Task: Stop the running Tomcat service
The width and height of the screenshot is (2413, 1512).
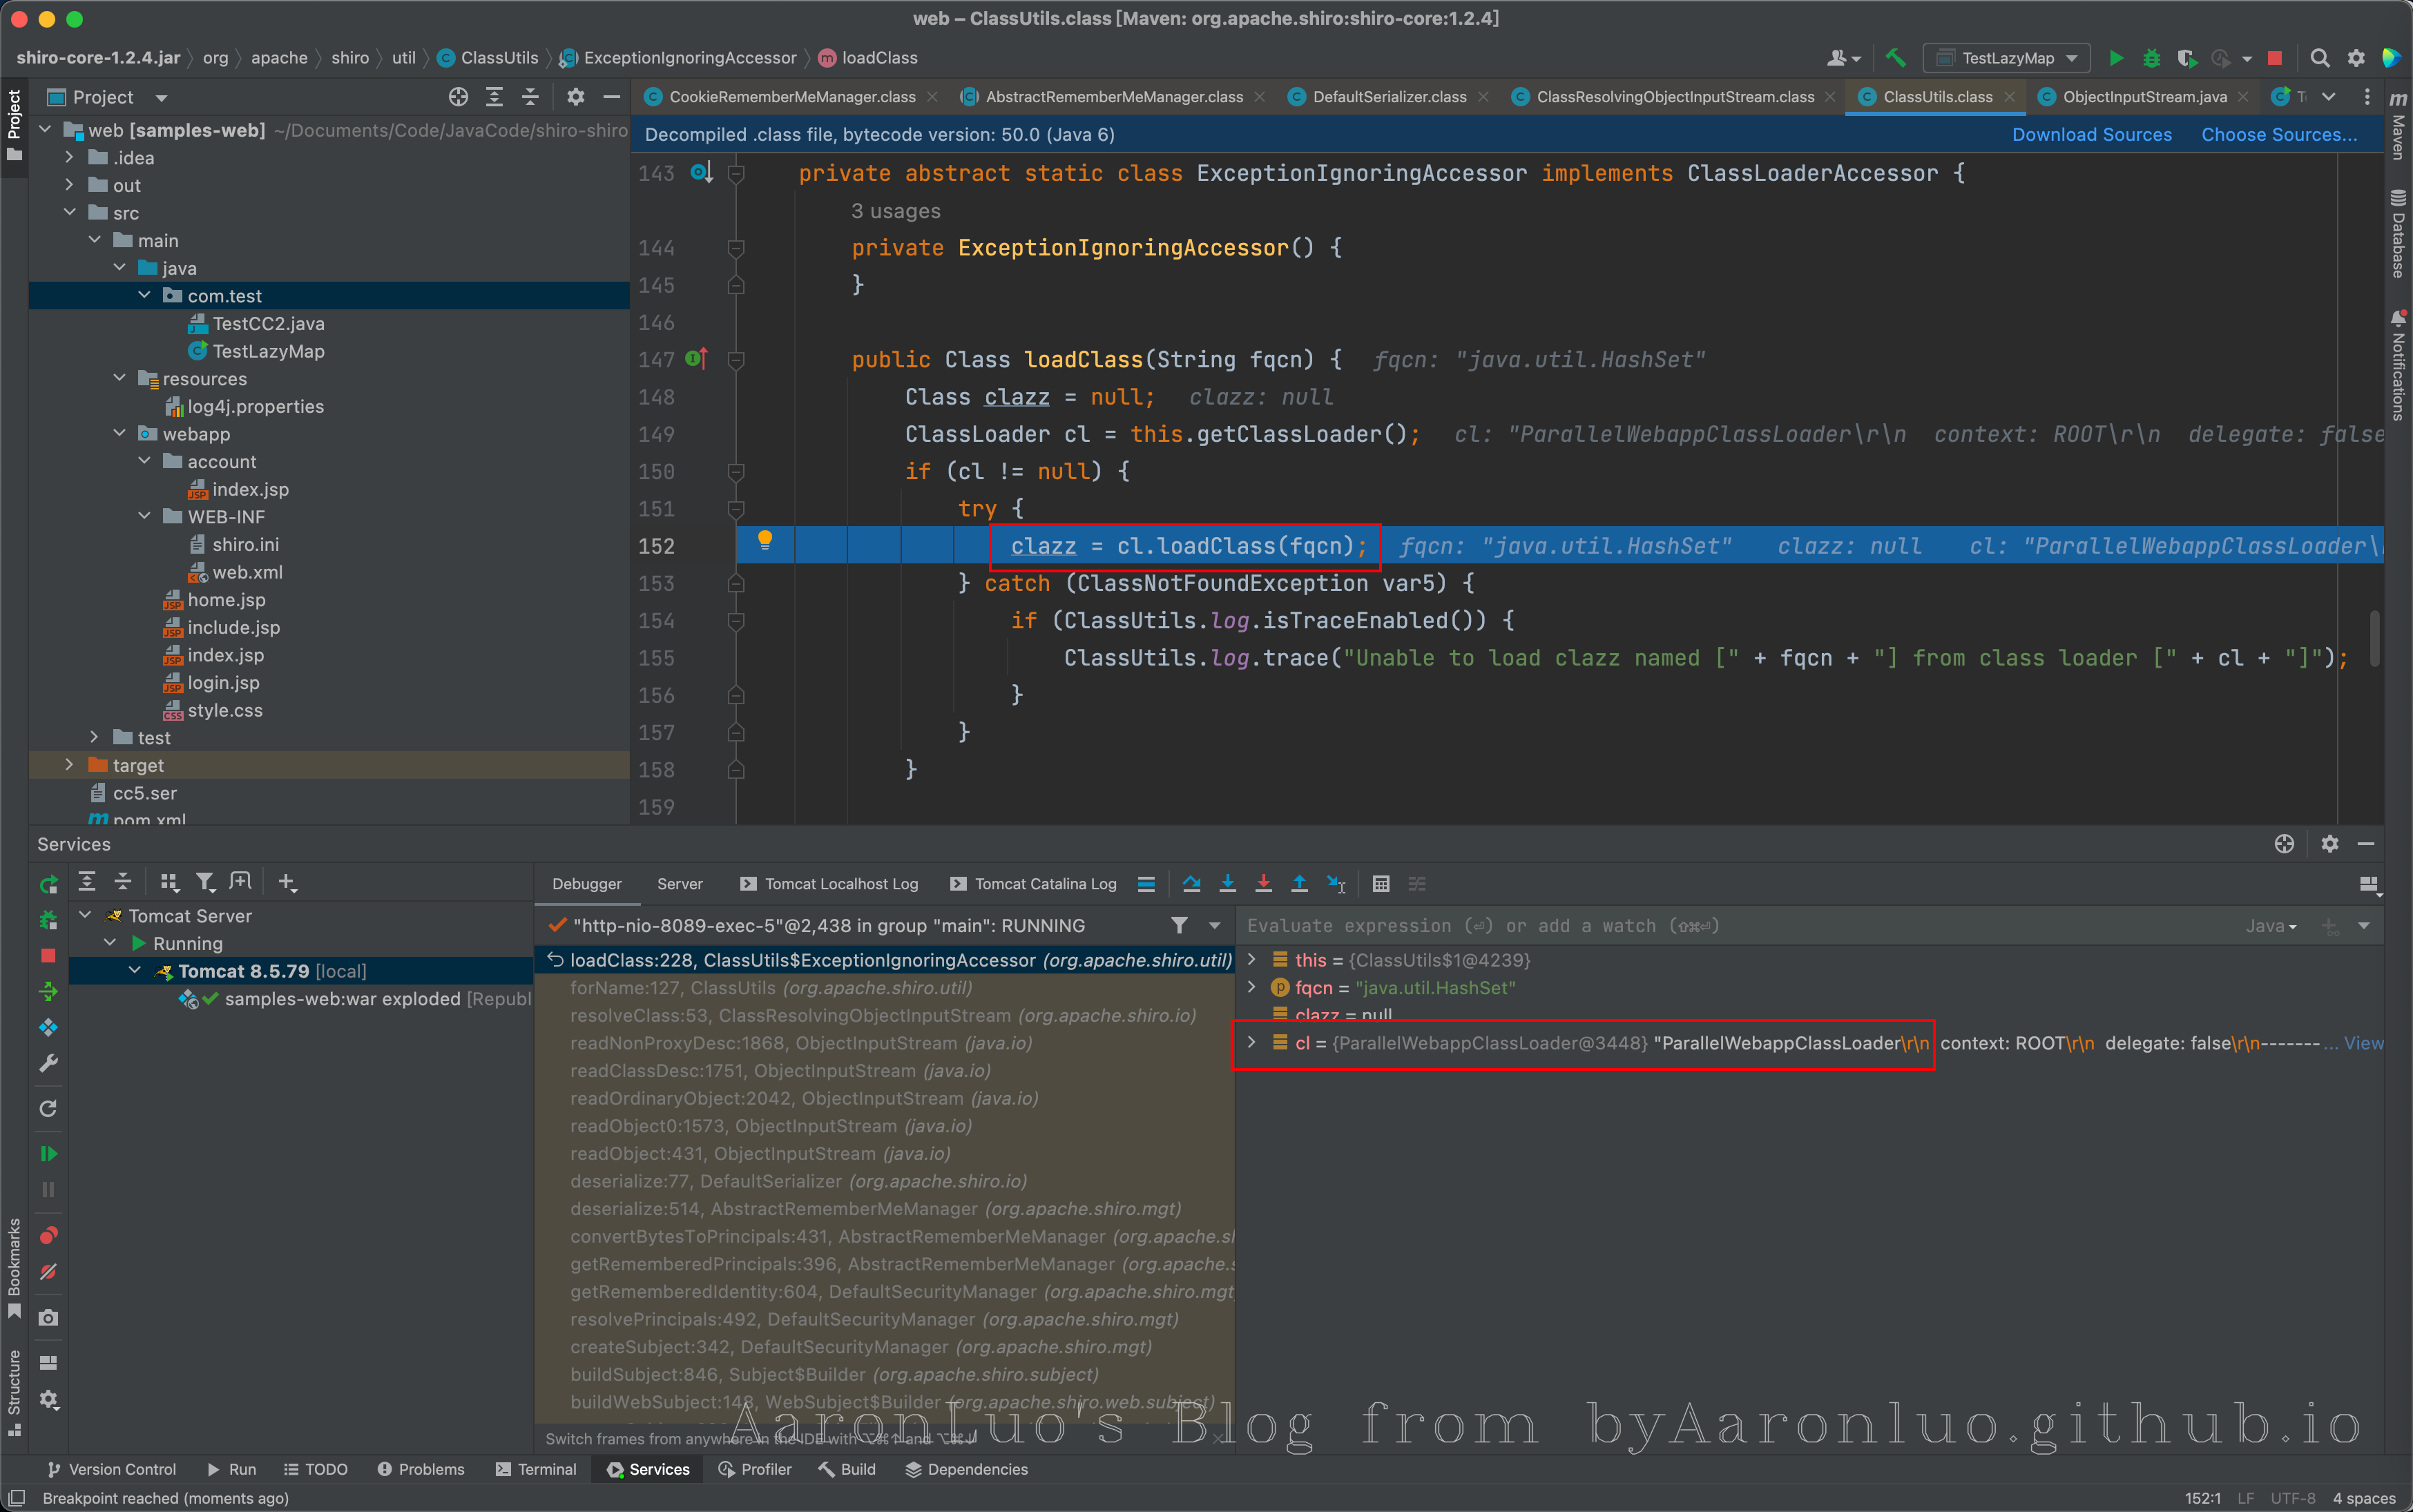Action: (48, 956)
